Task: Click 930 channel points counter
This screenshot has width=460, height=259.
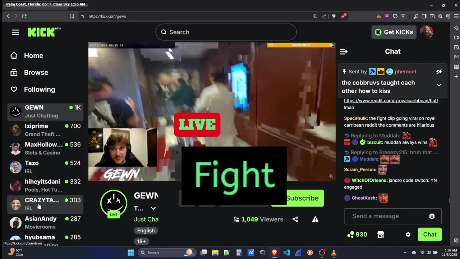Action: coord(357,235)
